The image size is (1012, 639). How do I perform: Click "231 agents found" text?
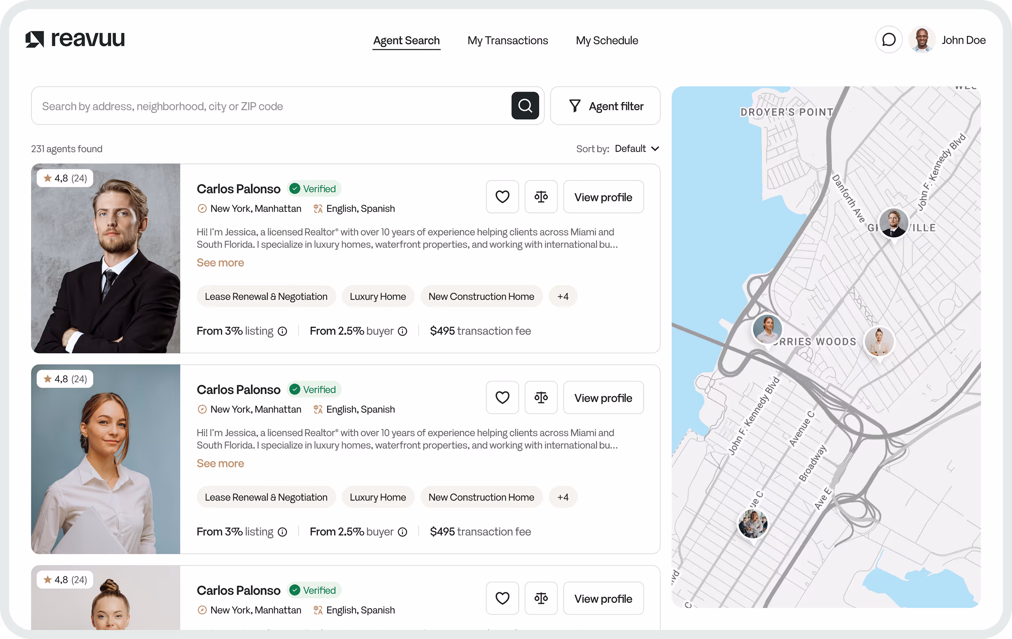coord(67,149)
